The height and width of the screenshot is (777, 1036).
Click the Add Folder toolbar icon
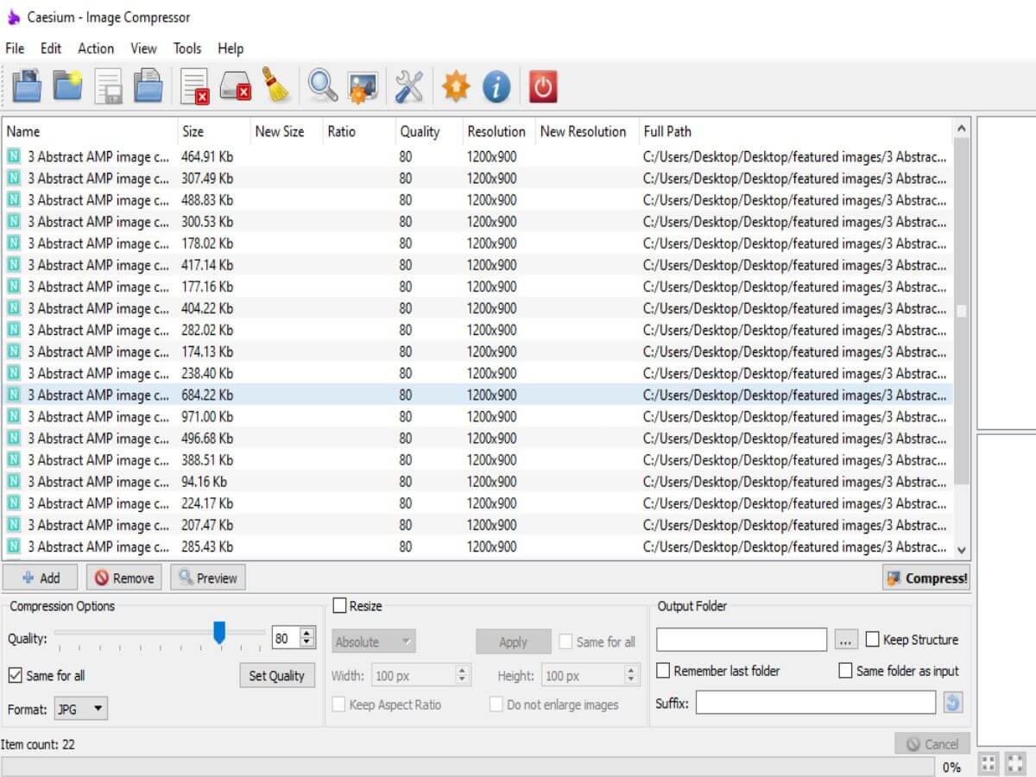tap(68, 86)
